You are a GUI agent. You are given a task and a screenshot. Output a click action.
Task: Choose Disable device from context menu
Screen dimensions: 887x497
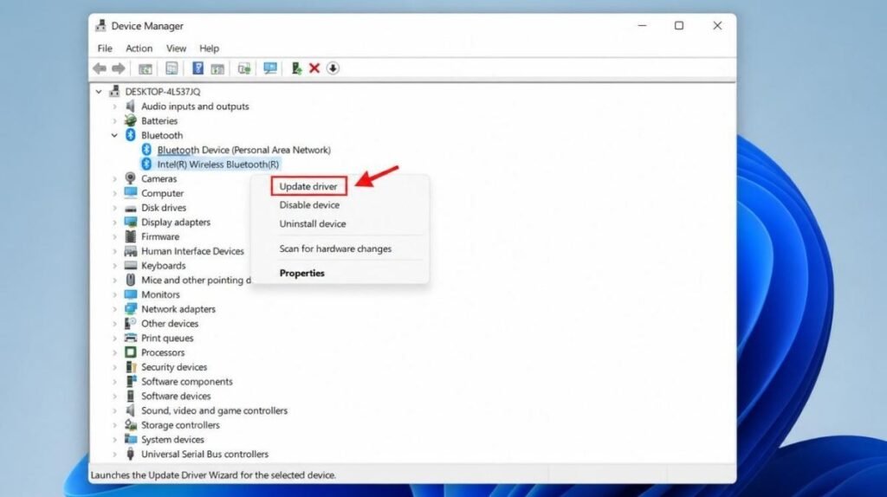(x=309, y=204)
